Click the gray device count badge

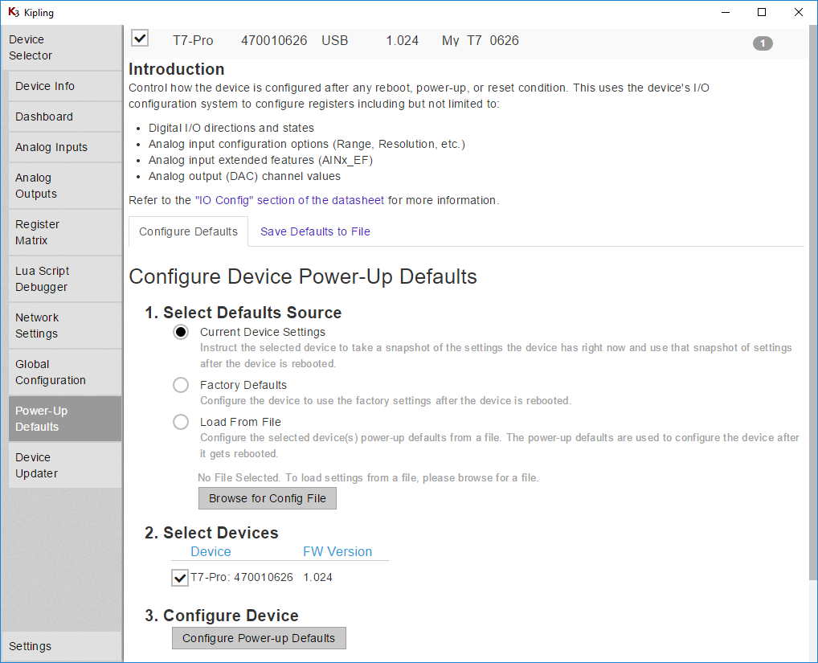tap(762, 43)
